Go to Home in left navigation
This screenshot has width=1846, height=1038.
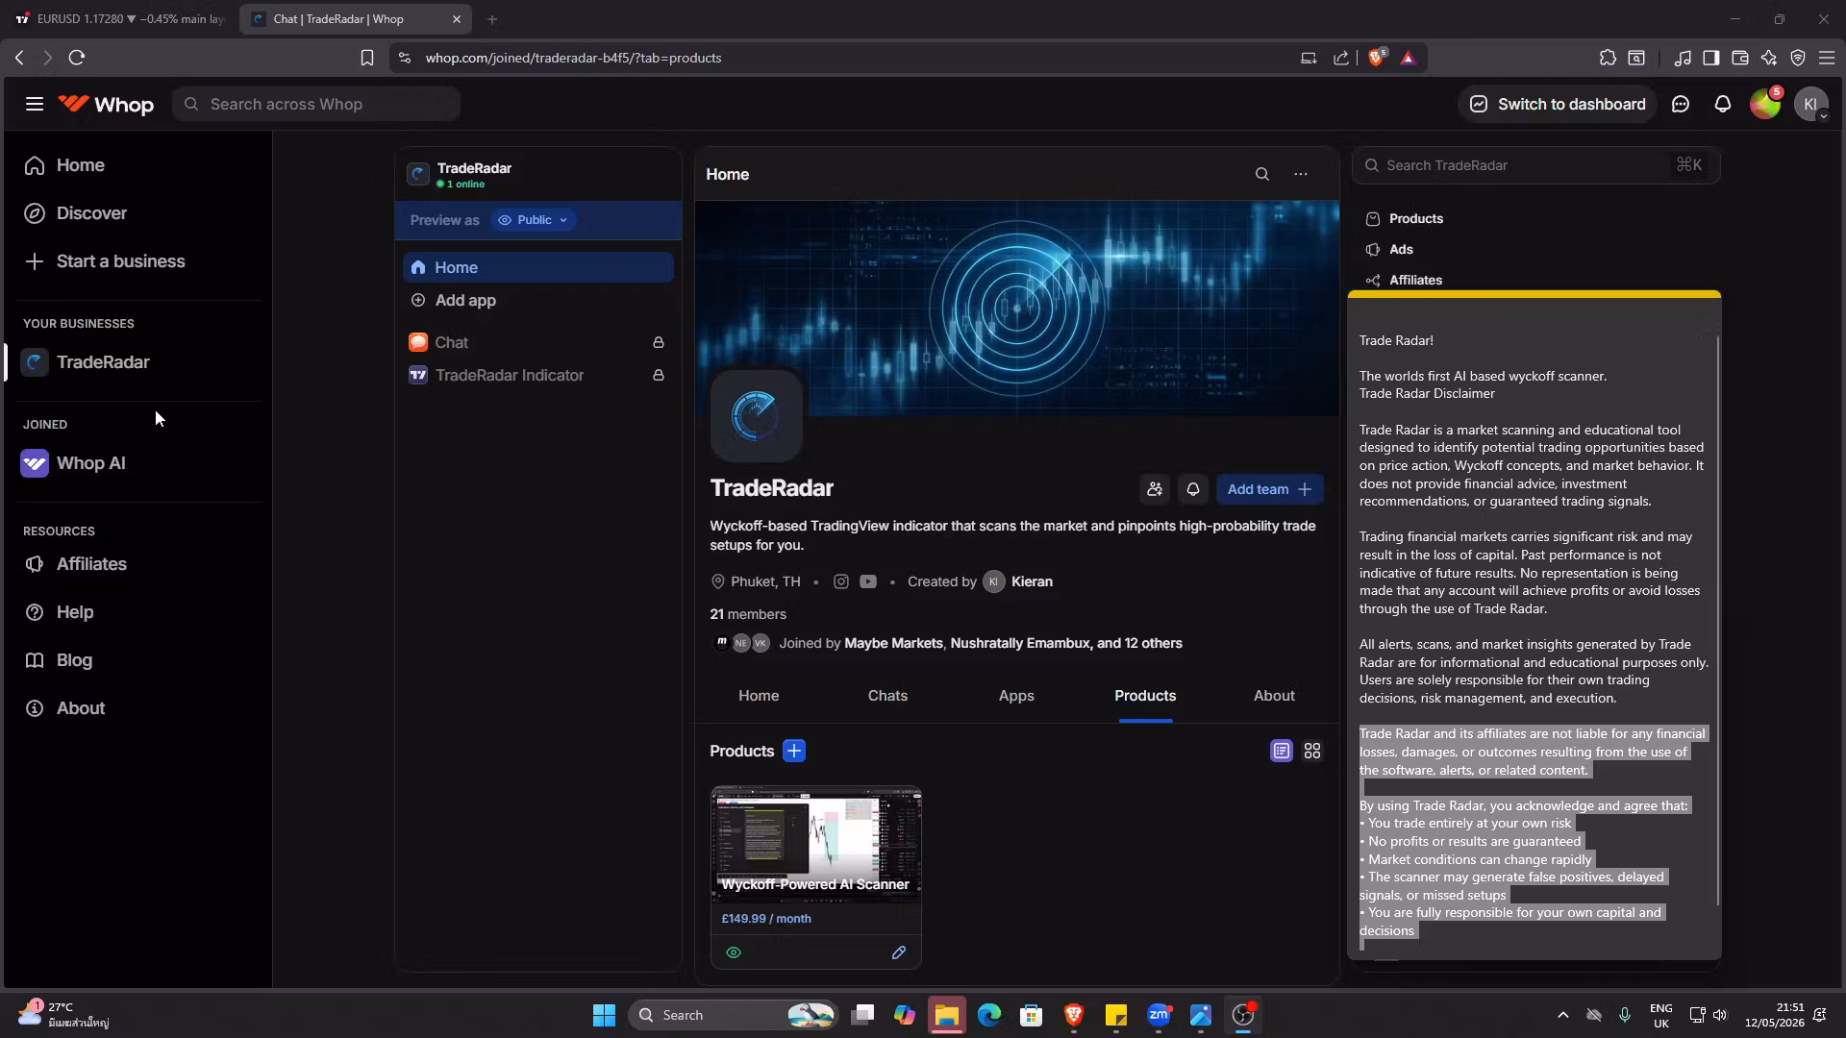point(137,165)
